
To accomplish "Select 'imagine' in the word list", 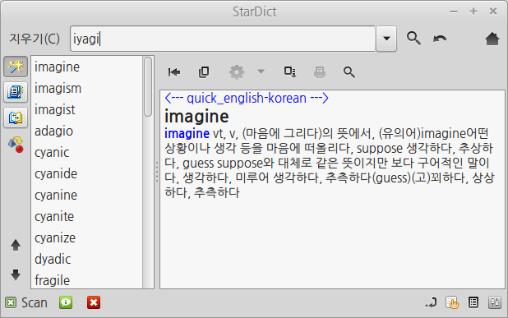I will click(x=87, y=67).
